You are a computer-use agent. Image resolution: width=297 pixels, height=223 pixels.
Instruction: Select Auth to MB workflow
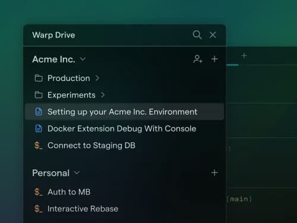125,192
